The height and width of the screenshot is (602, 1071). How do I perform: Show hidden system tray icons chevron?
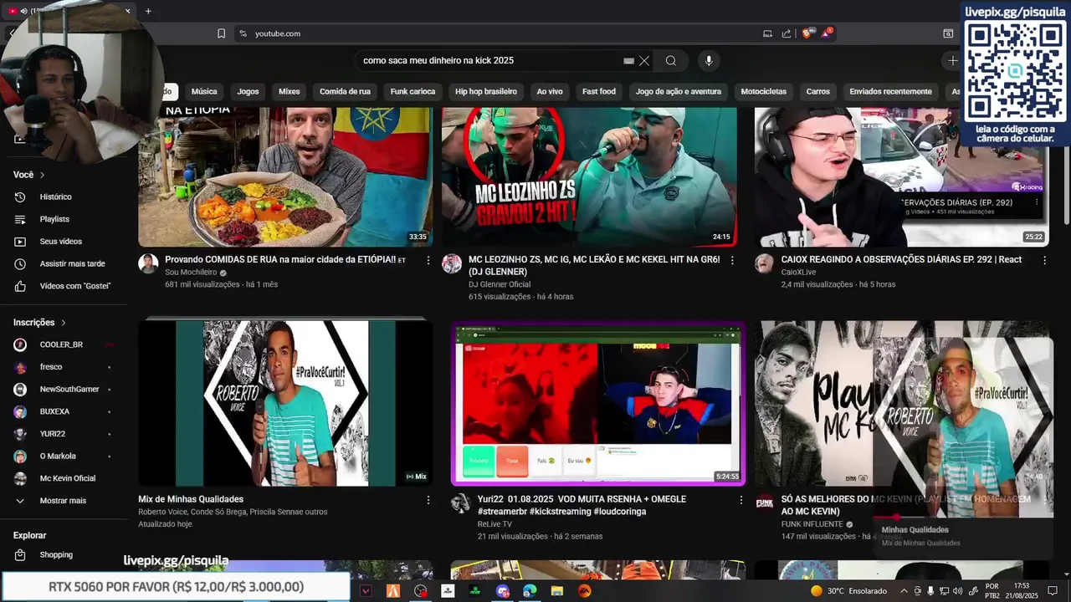click(x=904, y=591)
